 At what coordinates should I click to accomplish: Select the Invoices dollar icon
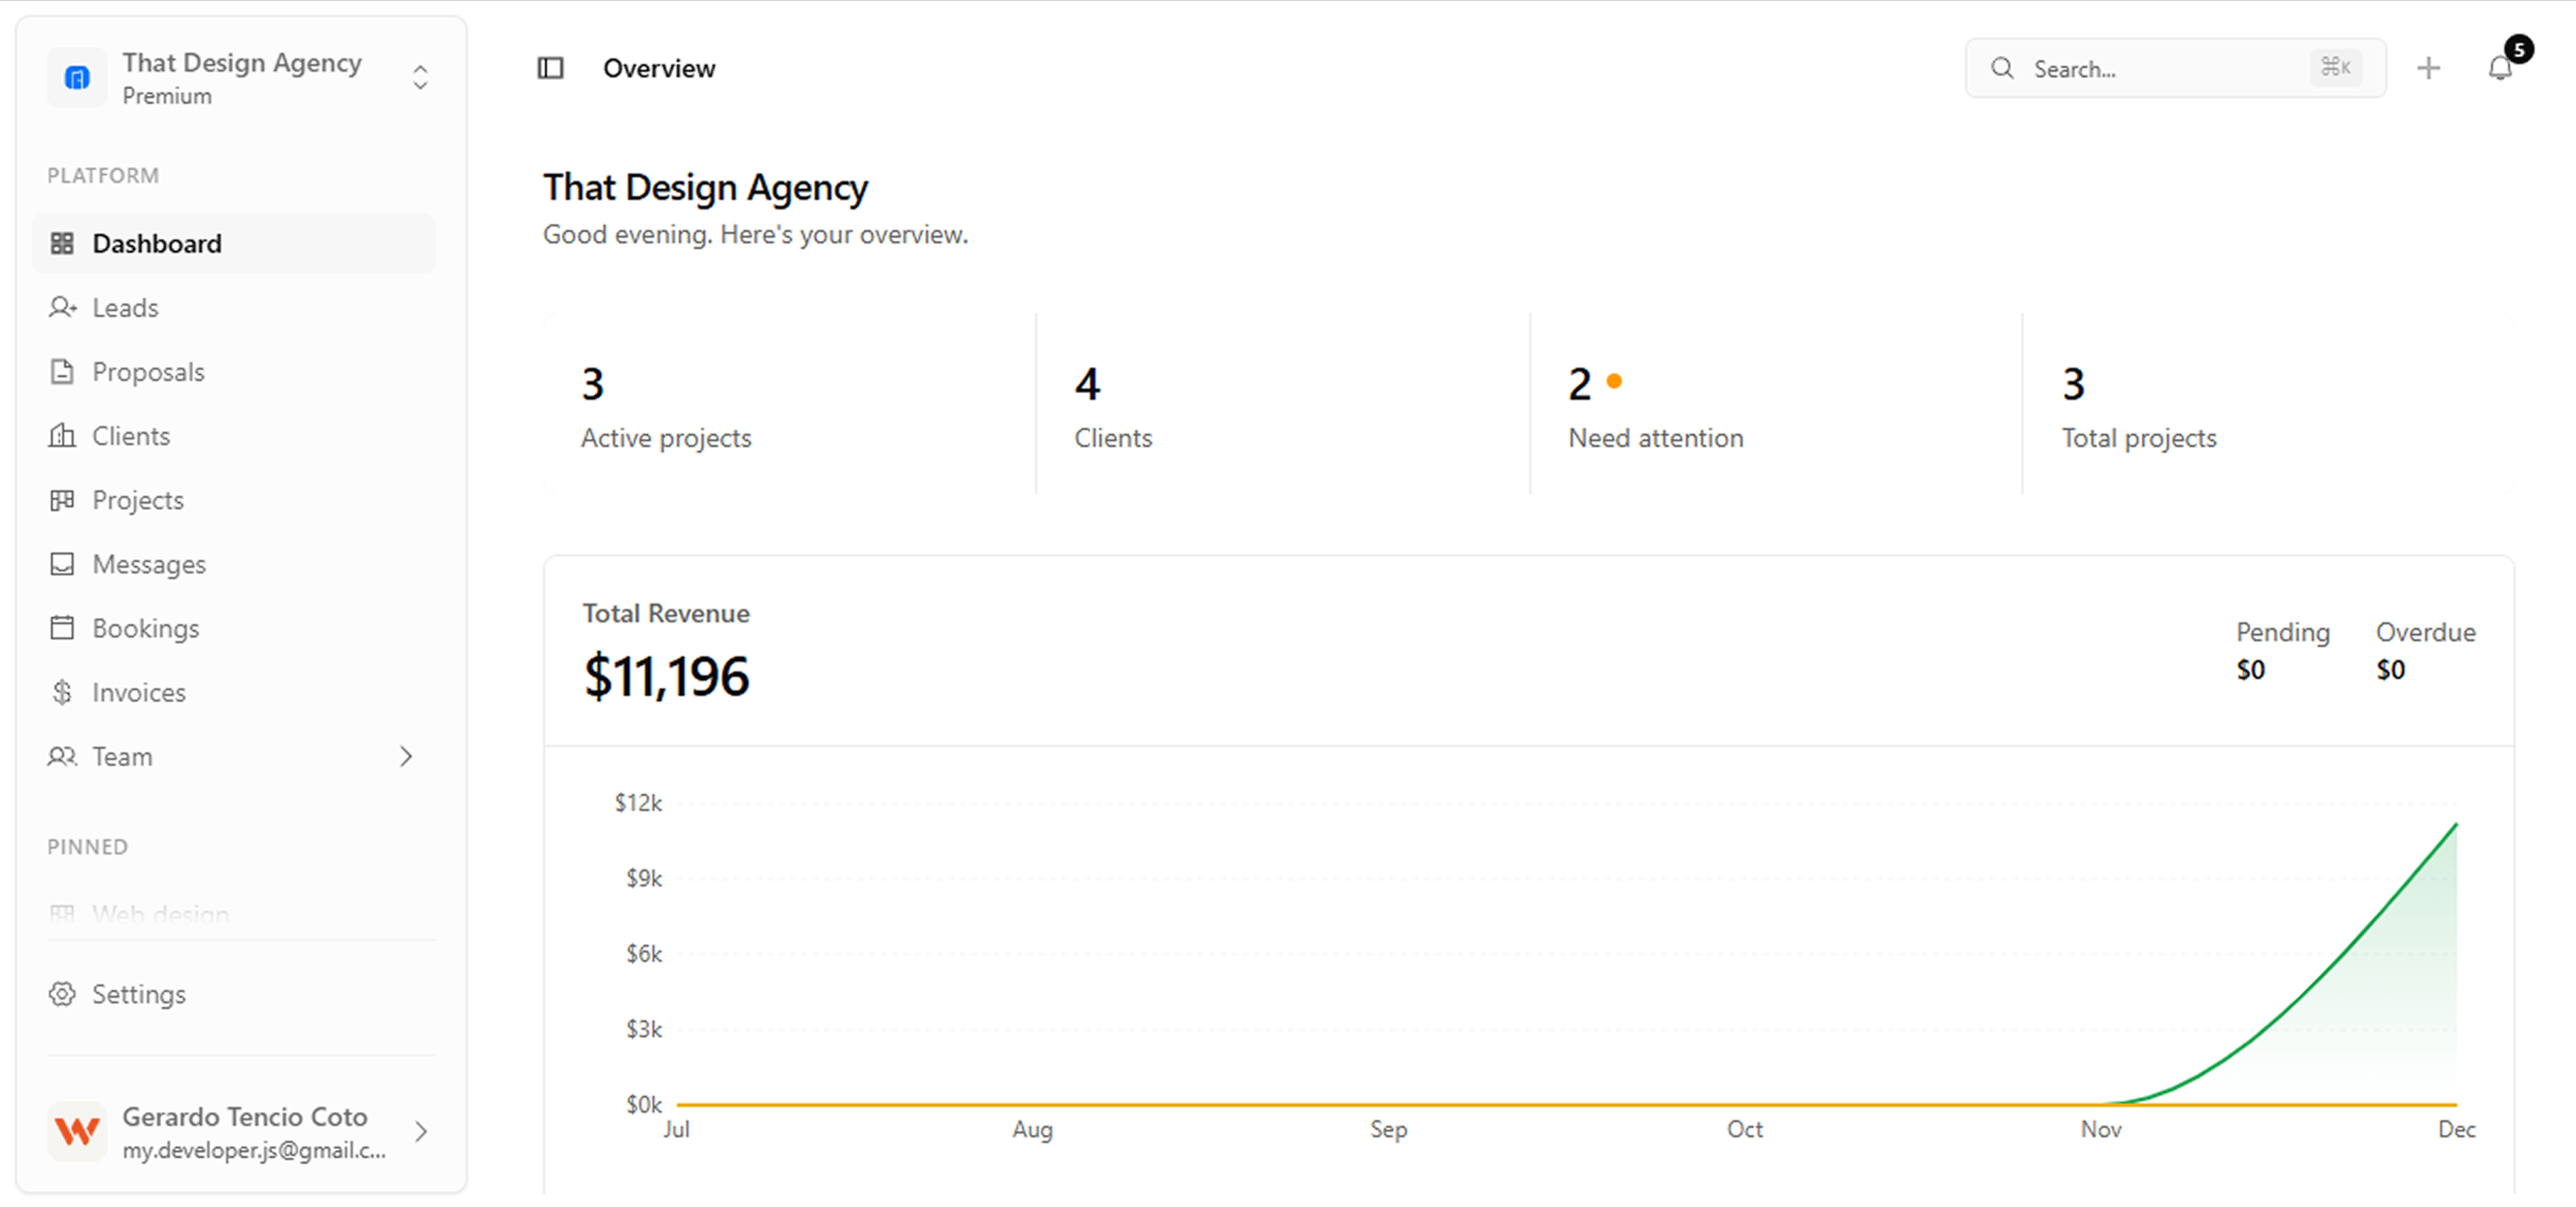(62, 691)
